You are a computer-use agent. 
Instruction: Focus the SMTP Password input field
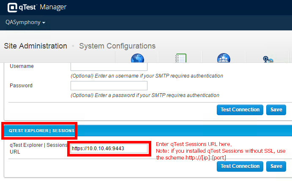[109, 86]
